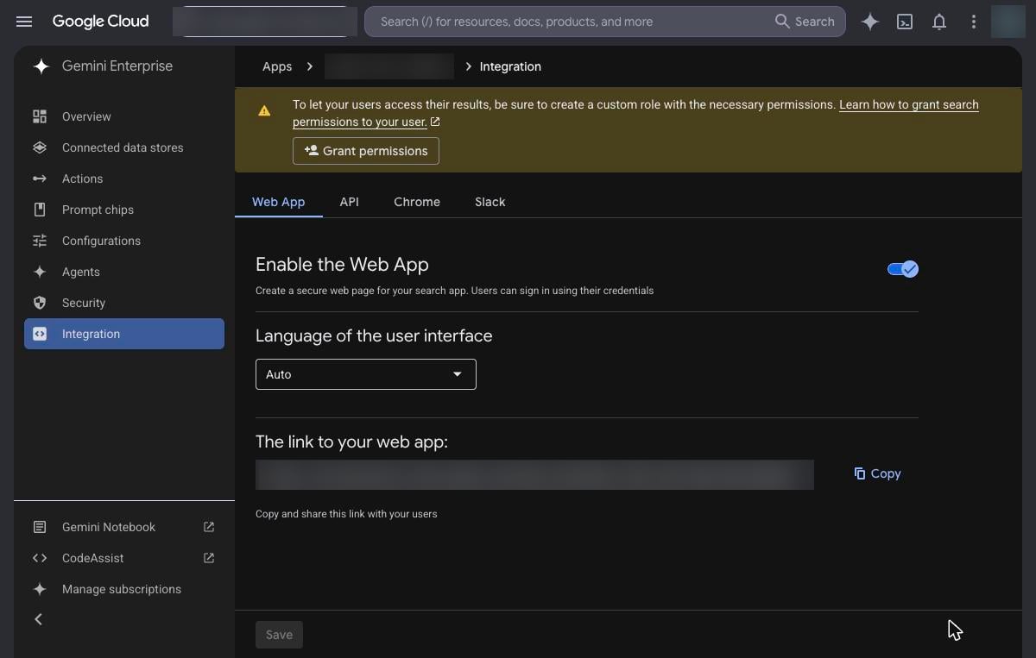Image resolution: width=1036 pixels, height=658 pixels.
Task: Click the blurred app name breadcrumb
Action: click(x=389, y=66)
